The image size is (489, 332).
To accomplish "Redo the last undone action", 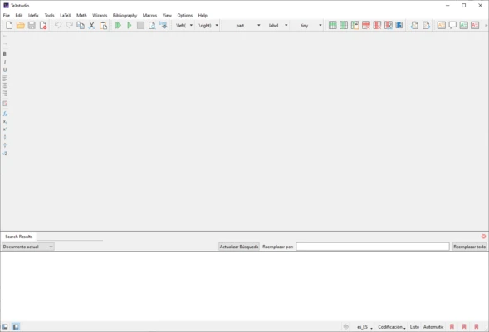I will click(69, 25).
